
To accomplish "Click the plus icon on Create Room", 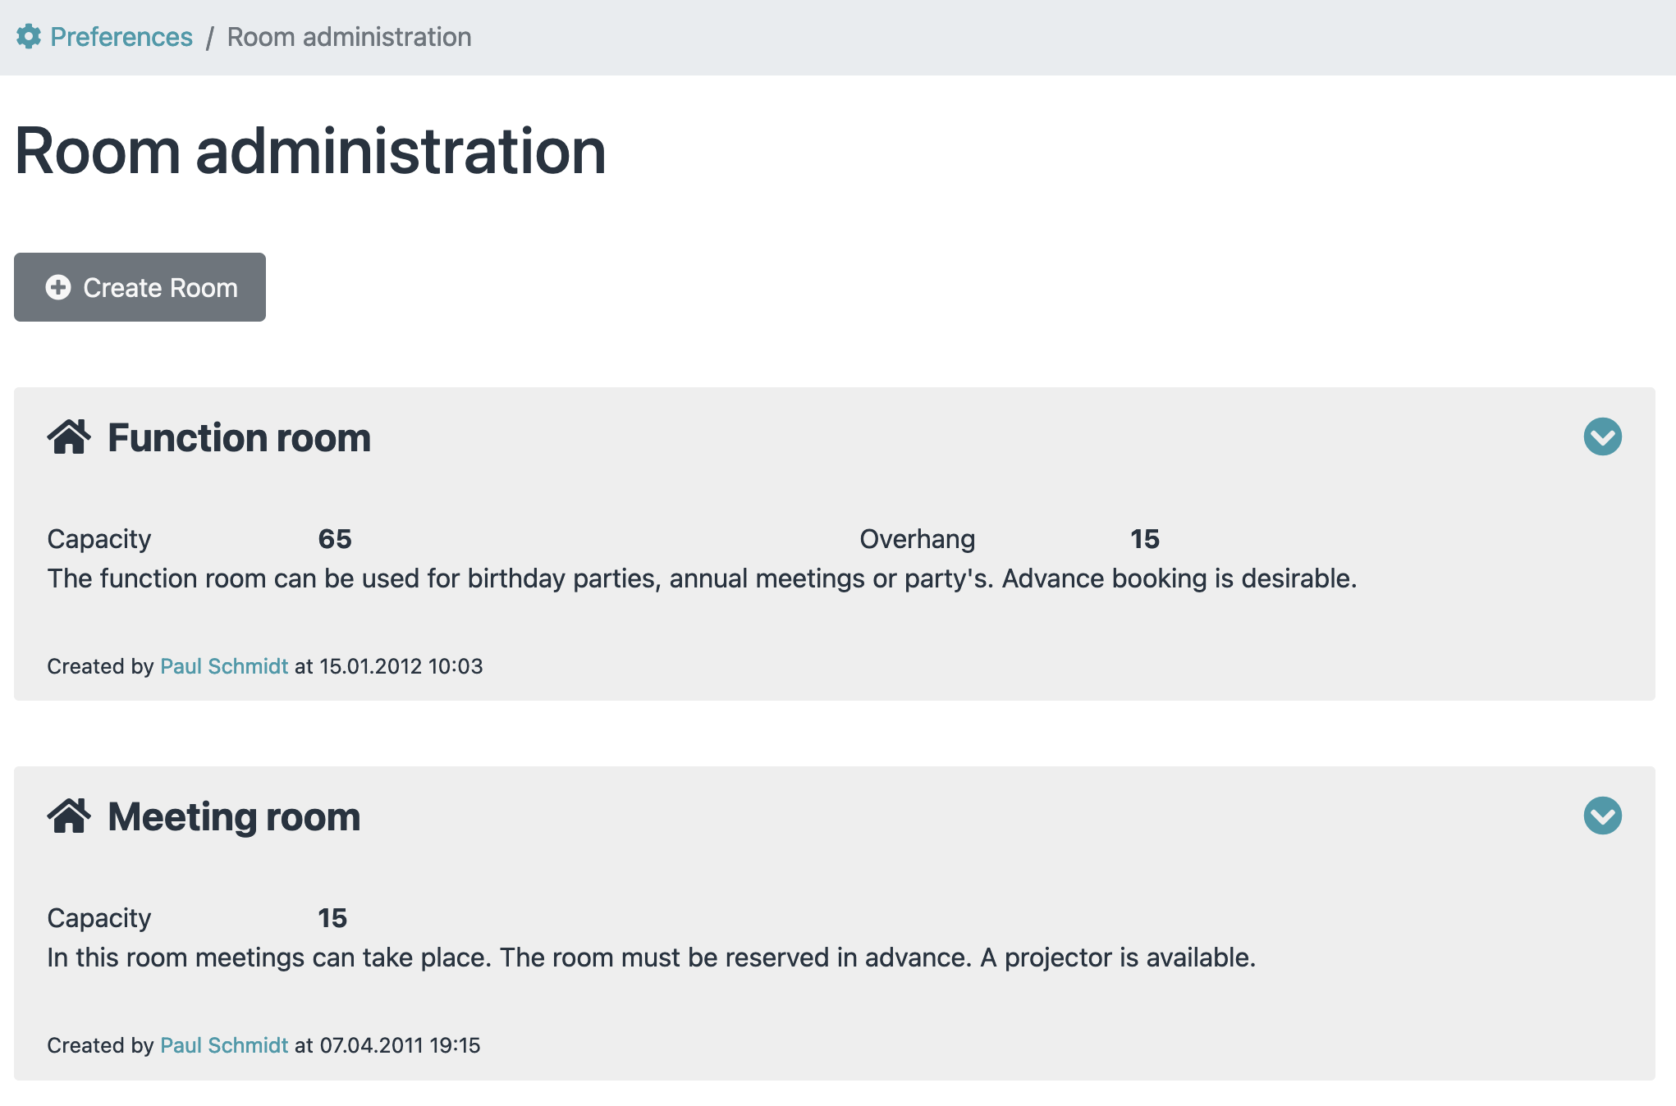I will [58, 288].
